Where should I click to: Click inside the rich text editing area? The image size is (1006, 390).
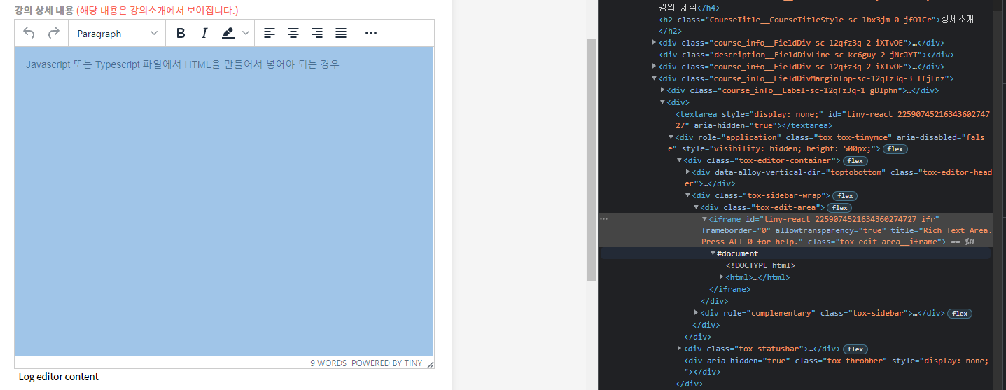224,203
